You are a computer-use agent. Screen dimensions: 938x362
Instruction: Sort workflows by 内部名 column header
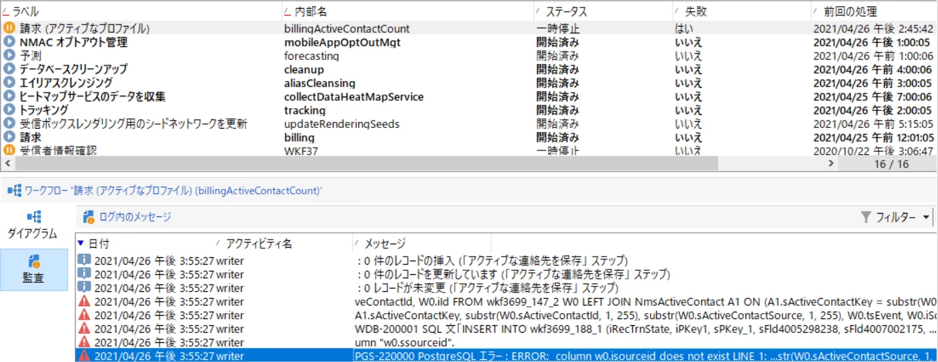(x=312, y=12)
